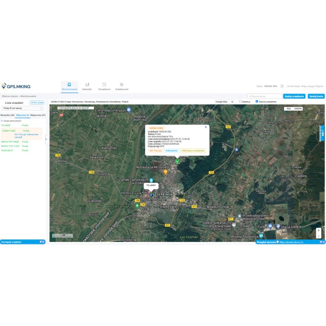The image size is (326, 326).
Task: Click the ID/Nazwa konta search field
Action: (x=265, y=96)
